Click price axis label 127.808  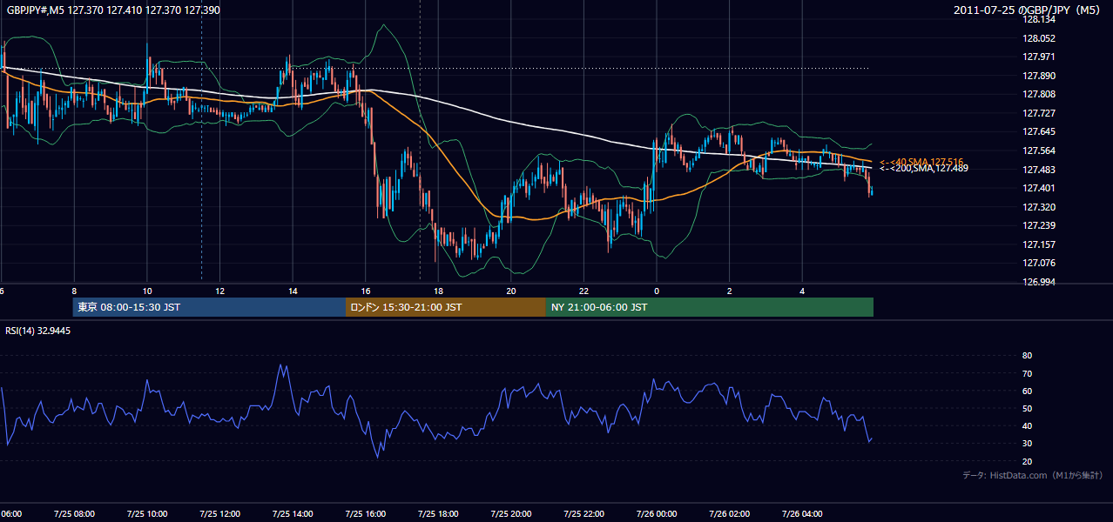[1039, 94]
